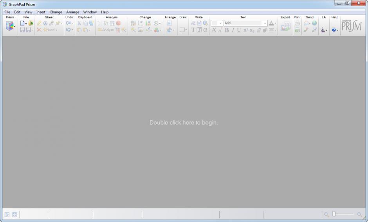This screenshot has height=222, width=368.
Task: Open the font size dropdown
Action: tap(221, 23)
